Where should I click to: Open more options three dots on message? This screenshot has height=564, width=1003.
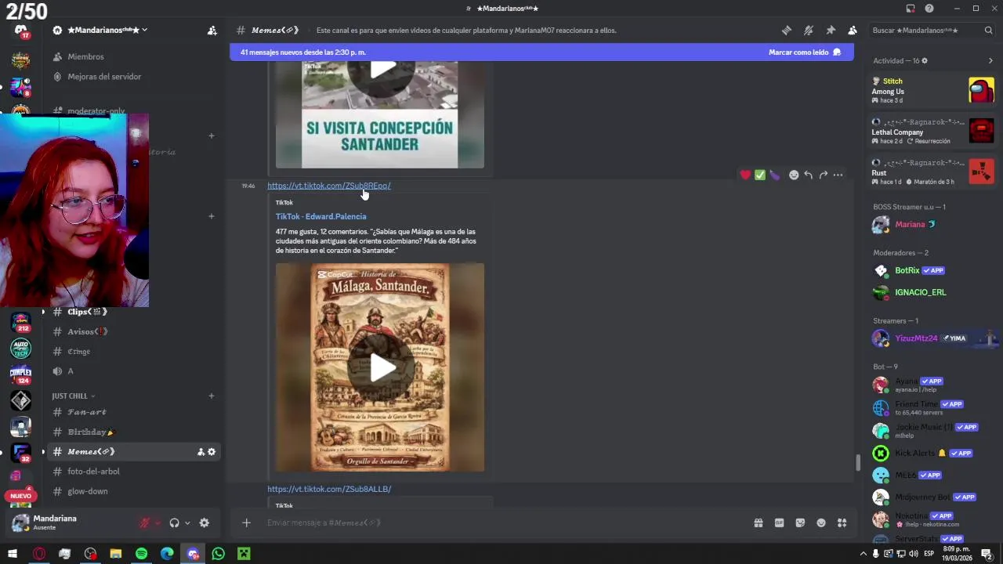coord(838,175)
